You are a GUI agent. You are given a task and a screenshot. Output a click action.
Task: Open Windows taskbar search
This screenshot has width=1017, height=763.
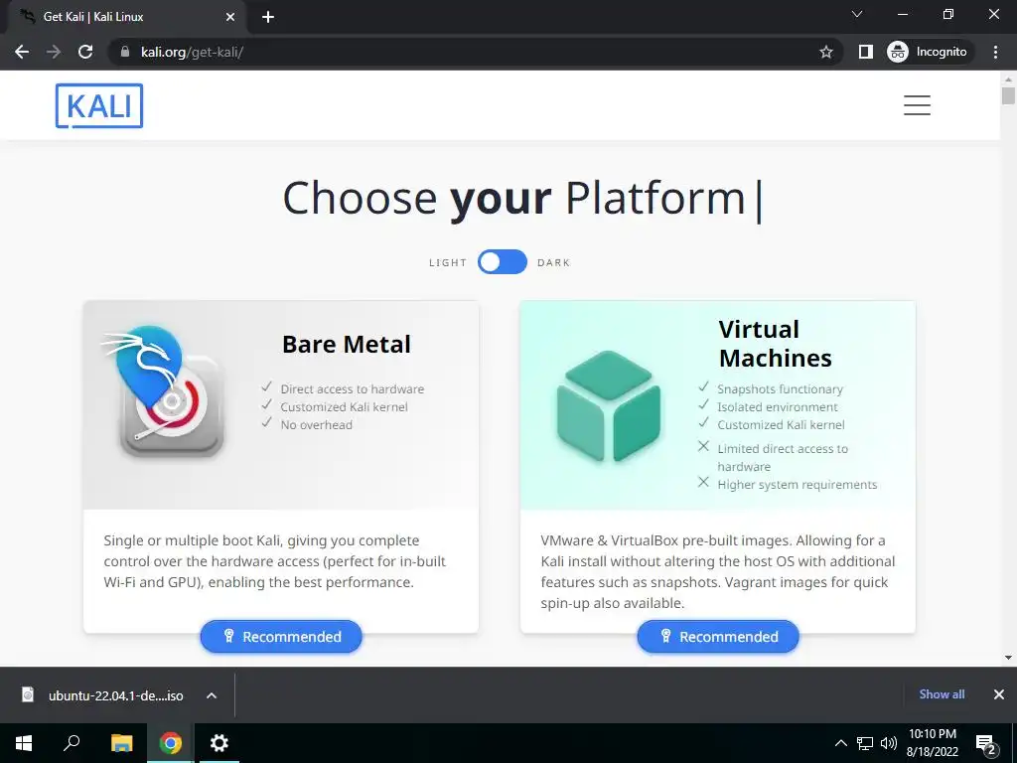pyautogui.click(x=72, y=743)
